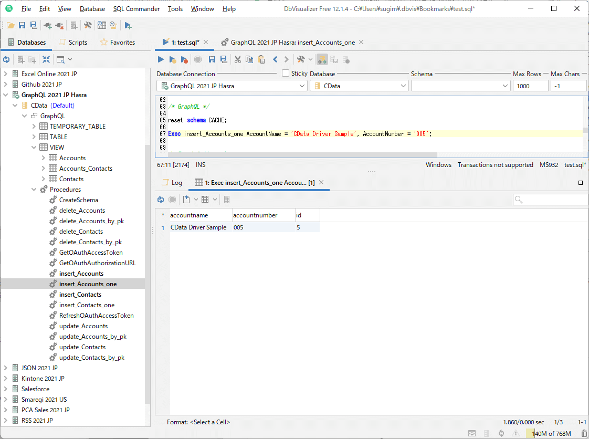This screenshot has width=589, height=439.
Task: Click the trash can garbage collection icon
Action: [x=584, y=433]
